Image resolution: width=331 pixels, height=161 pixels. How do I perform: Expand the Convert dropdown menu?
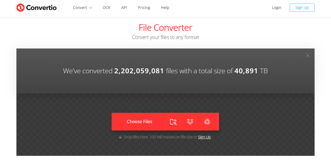80,8
